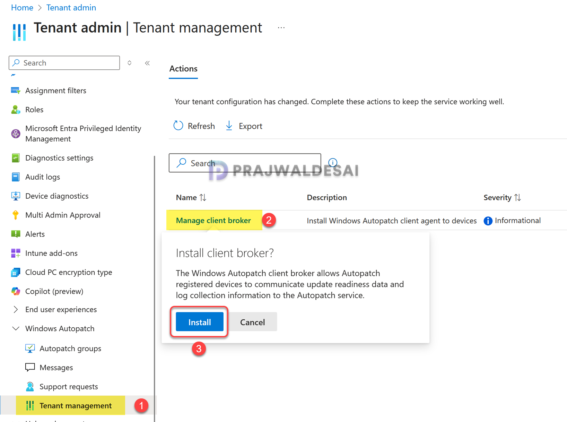Go to Tenant admin breadcrumb link
Image resolution: width=567 pixels, height=422 pixels.
71,8
